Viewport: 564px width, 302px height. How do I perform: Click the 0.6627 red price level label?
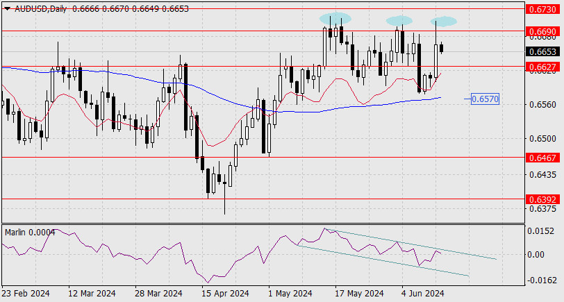(x=543, y=67)
